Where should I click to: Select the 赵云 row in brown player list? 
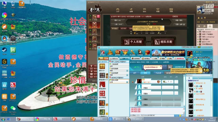coord(206,42)
